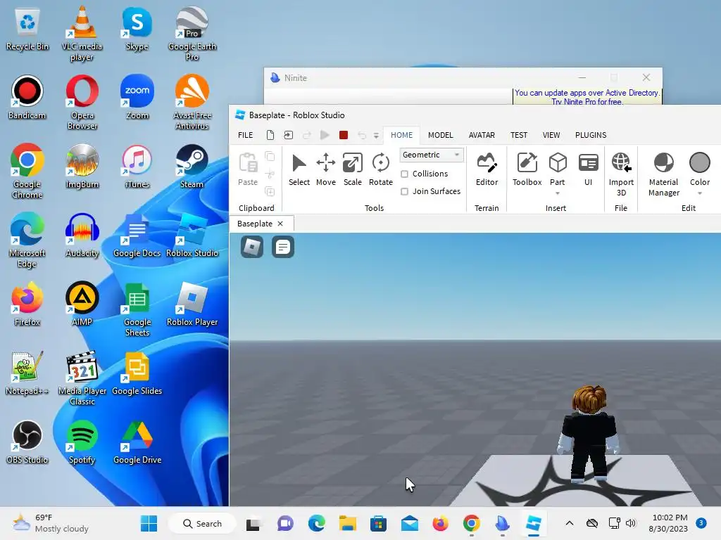Click the Undo arrow in quick access bar

click(362, 135)
